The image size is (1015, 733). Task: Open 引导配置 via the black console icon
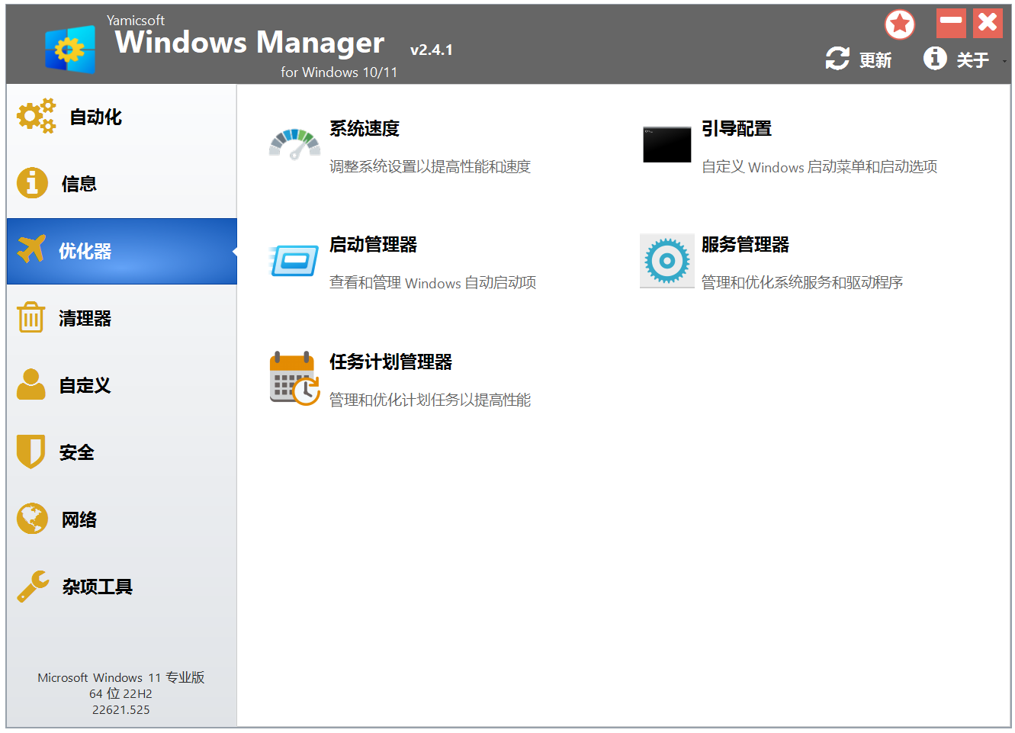tap(666, 144)
